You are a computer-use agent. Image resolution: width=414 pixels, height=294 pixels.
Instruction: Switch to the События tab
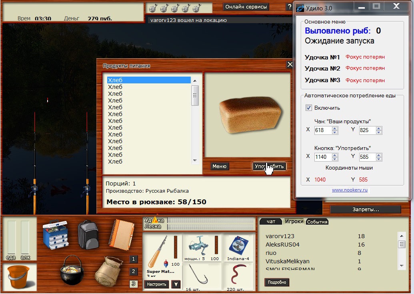(x=317, y=222)
